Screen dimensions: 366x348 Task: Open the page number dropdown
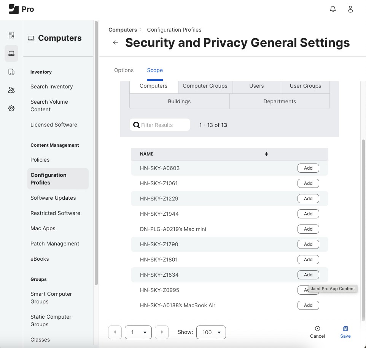(138, 332)
